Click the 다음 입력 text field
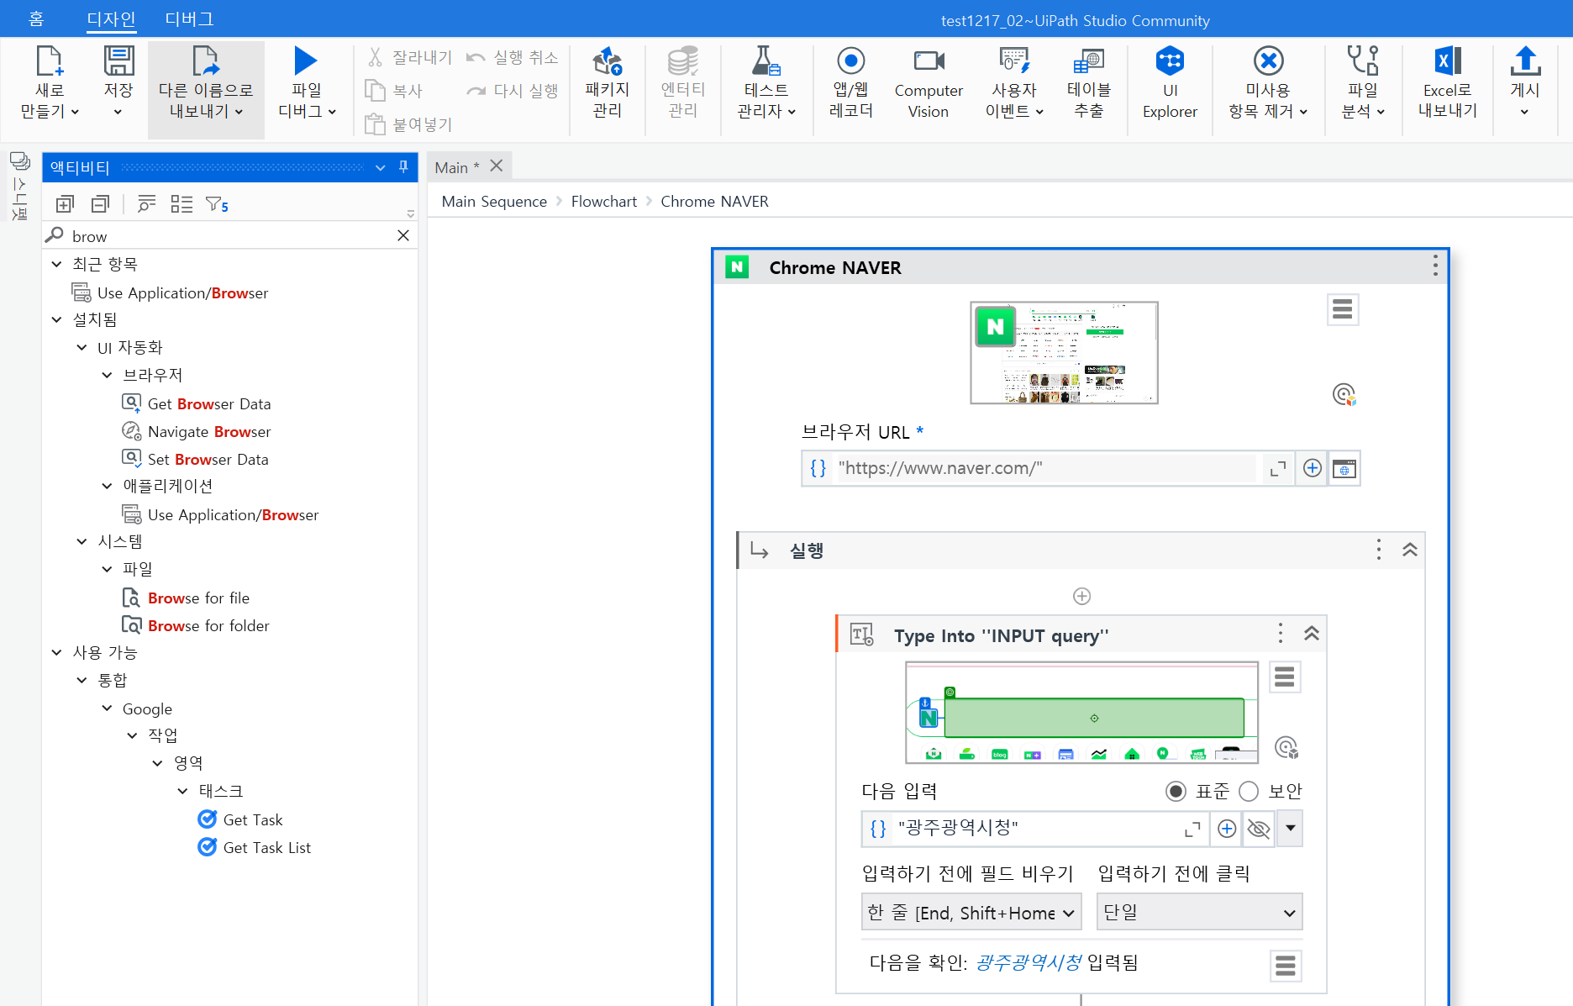The image size is (1573, 1006). point(1036,829)
